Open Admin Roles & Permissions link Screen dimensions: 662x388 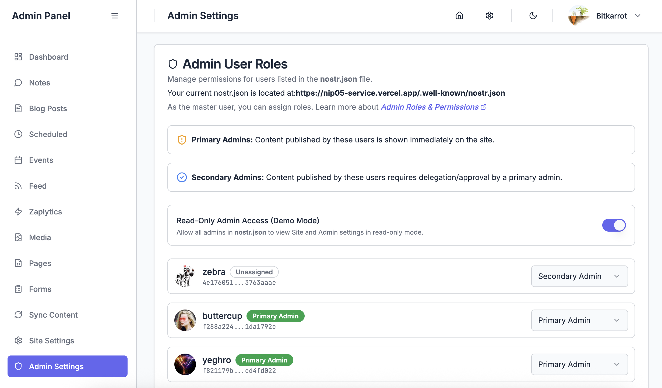[x=429, y=107]
